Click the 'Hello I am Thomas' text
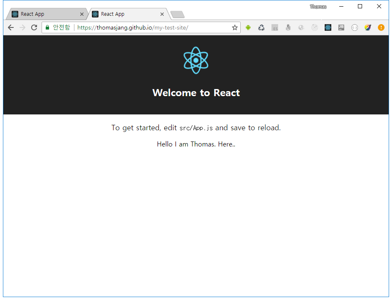Screen dimensions: 392x300 pos(196,144)
